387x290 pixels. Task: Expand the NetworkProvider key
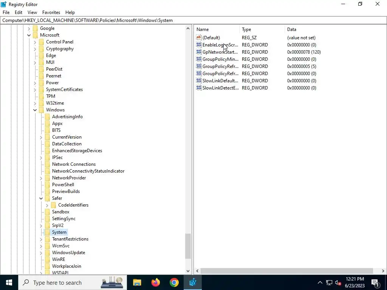pos(41,178)
